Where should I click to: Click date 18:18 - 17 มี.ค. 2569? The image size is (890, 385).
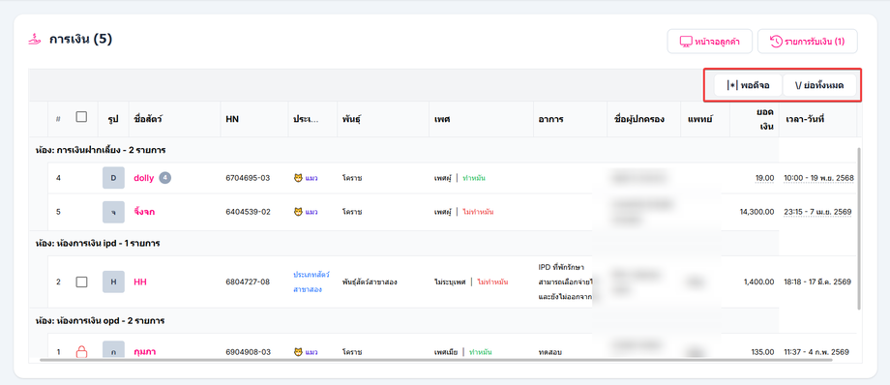coord(817,281)
